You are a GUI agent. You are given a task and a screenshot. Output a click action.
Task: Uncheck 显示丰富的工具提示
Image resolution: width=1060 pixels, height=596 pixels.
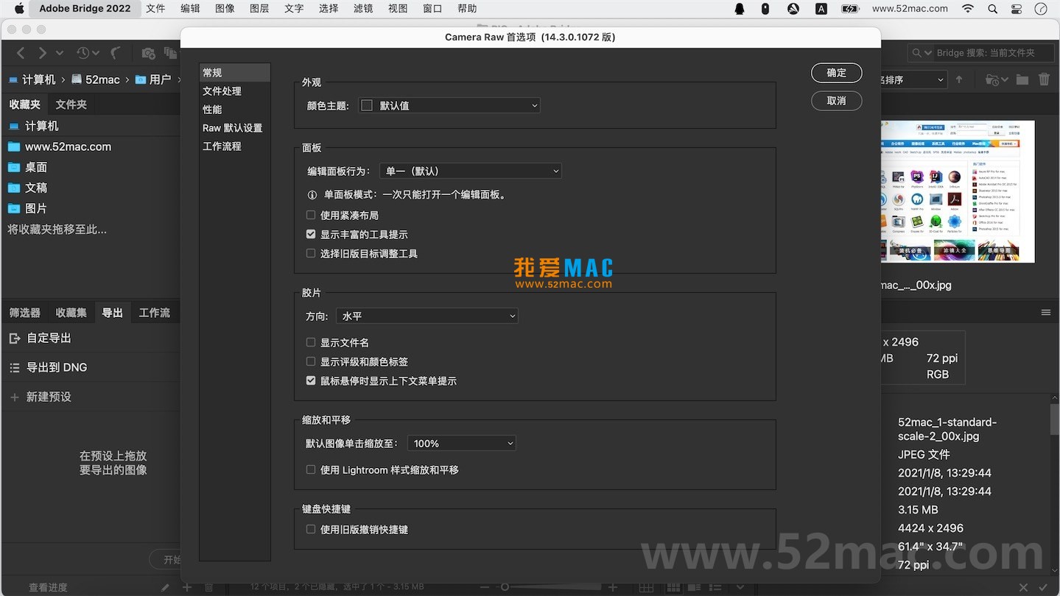[311, 234]
